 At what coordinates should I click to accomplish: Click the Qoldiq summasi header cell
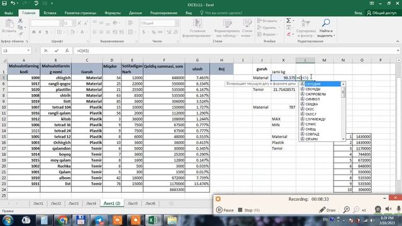pos(164,68)
